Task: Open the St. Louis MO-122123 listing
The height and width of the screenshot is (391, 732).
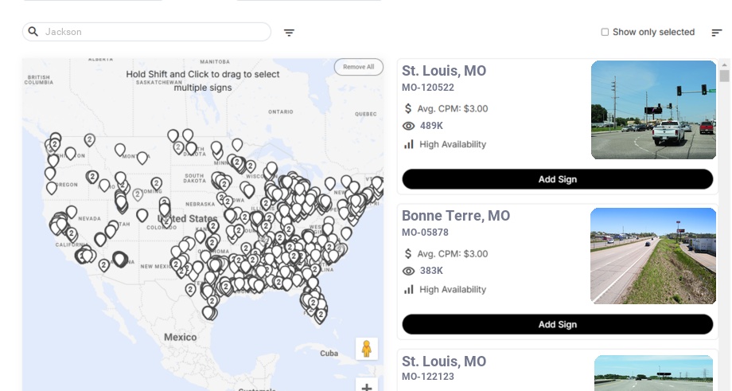Action: (444, 362)
